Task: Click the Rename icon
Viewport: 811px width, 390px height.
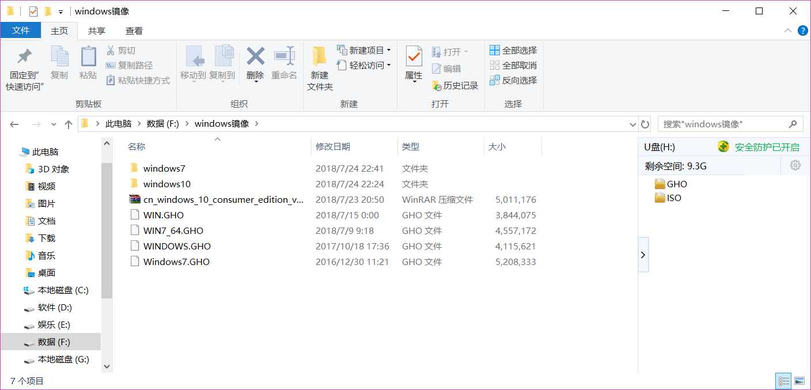Action: coord(285,56)
